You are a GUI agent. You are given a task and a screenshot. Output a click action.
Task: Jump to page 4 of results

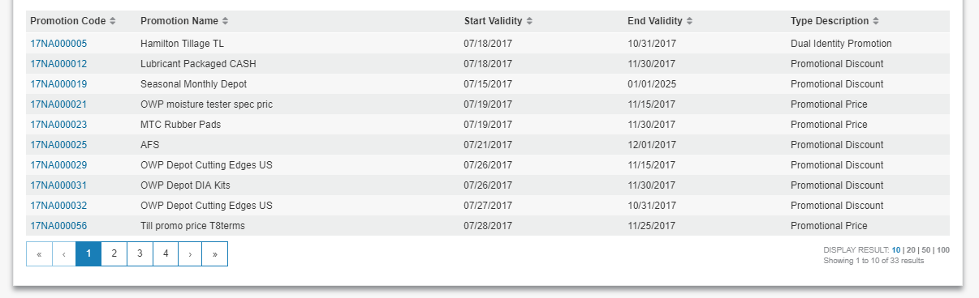pyautogui.click(x=166, y=253)
